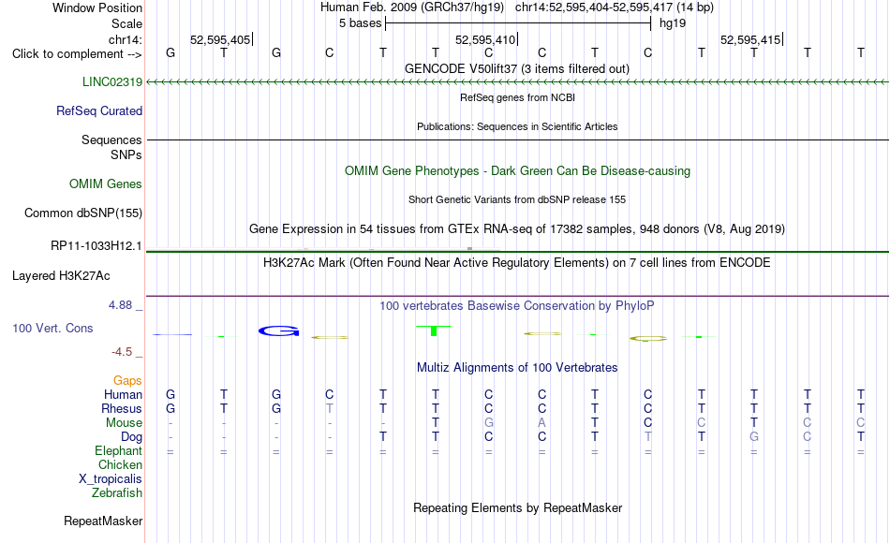Click the OMIM Gene Phenotypes track title

click(517, 170)
